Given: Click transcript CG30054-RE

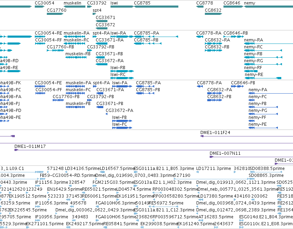Looking at the screenshot, I should [x=49, y=33].
